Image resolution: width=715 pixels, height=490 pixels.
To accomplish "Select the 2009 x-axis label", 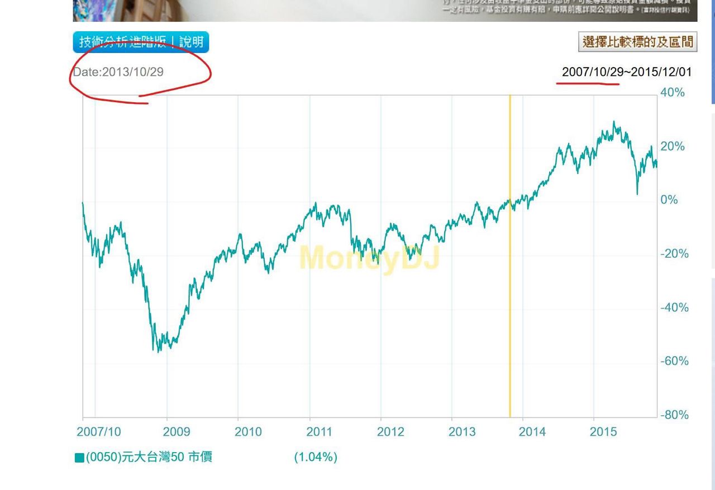I will tap(176, 432).
